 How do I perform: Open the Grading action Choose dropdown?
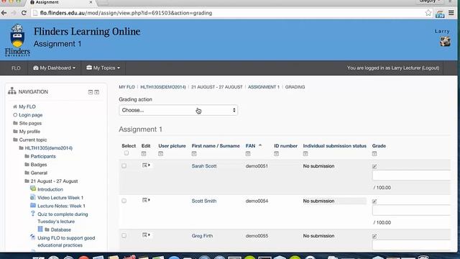[x=178, y=110]
